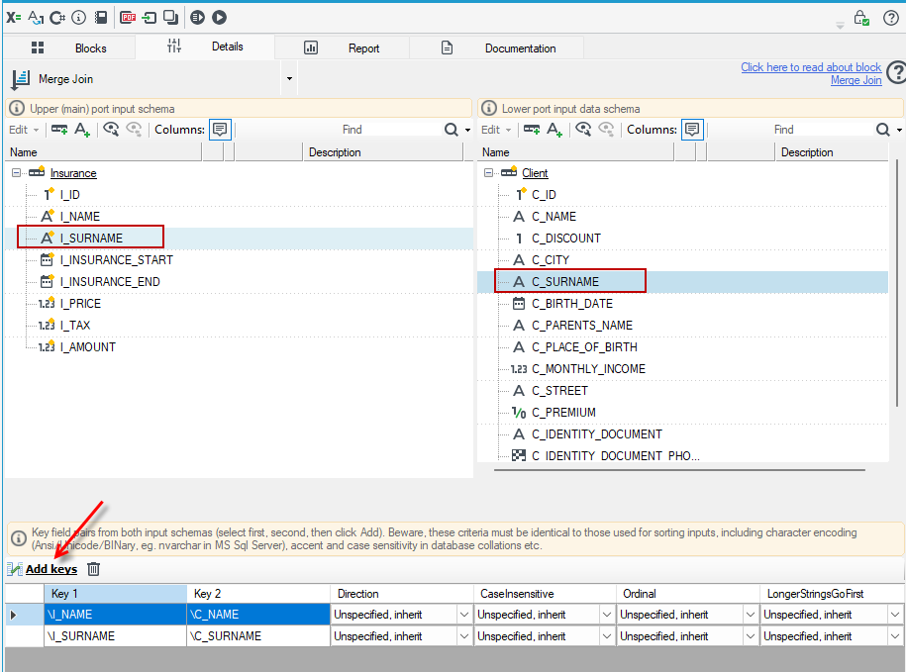
Task: Toggle Columns description button in upper port toolbar
Action: click(220, 130)
